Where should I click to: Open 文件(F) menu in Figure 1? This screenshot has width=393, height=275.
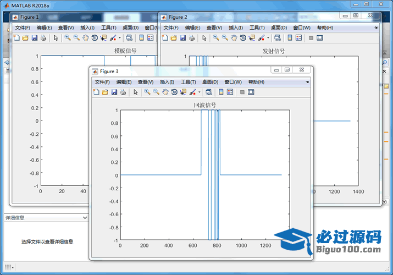(23, 28)
